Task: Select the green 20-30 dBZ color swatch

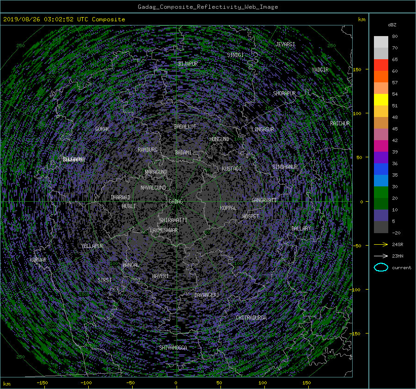Action: tap(381, 192)
